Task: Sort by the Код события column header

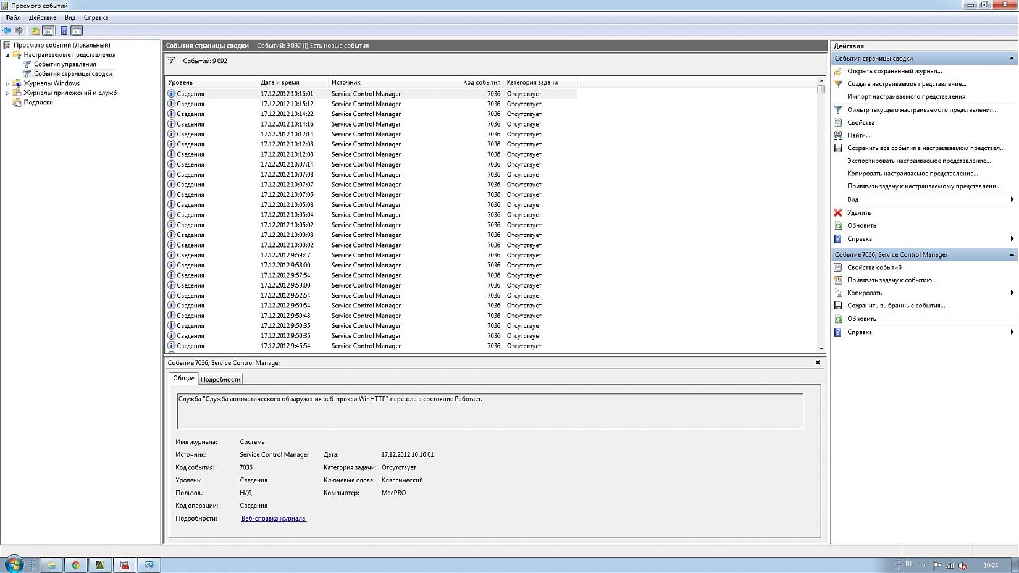Action: [468, 82]
